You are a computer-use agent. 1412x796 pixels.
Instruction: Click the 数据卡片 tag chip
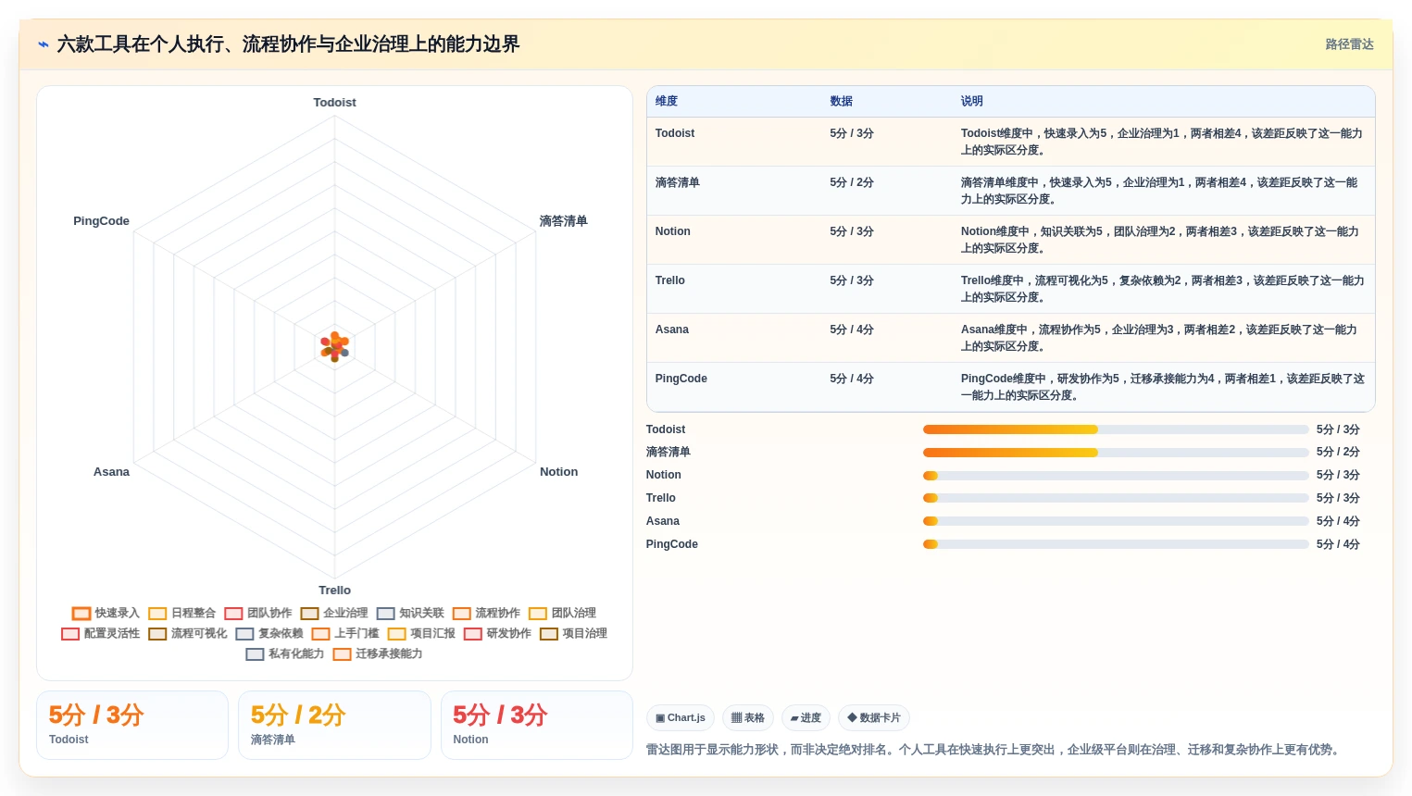(x=874, y=718)
